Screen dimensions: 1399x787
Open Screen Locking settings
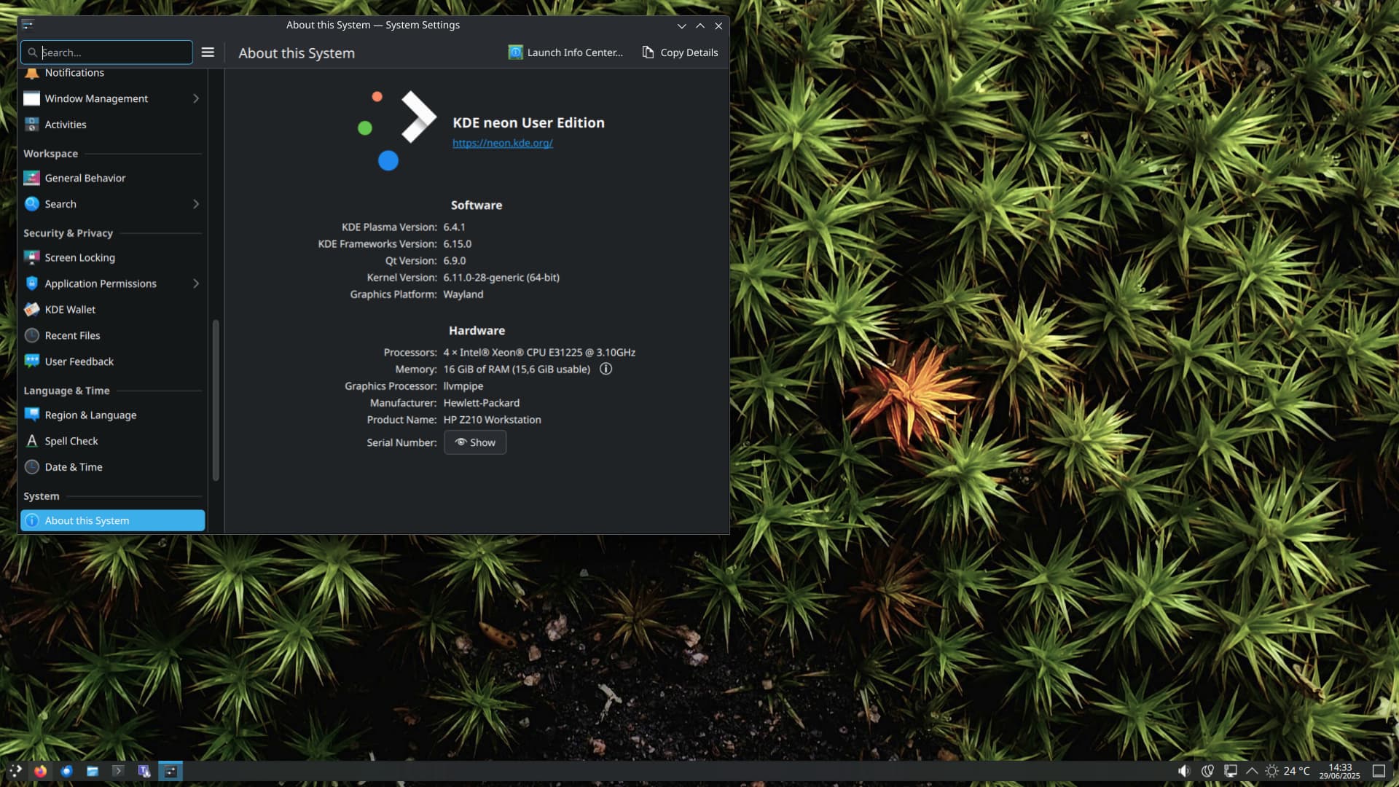pyautogui.click(x=79, y=258)
